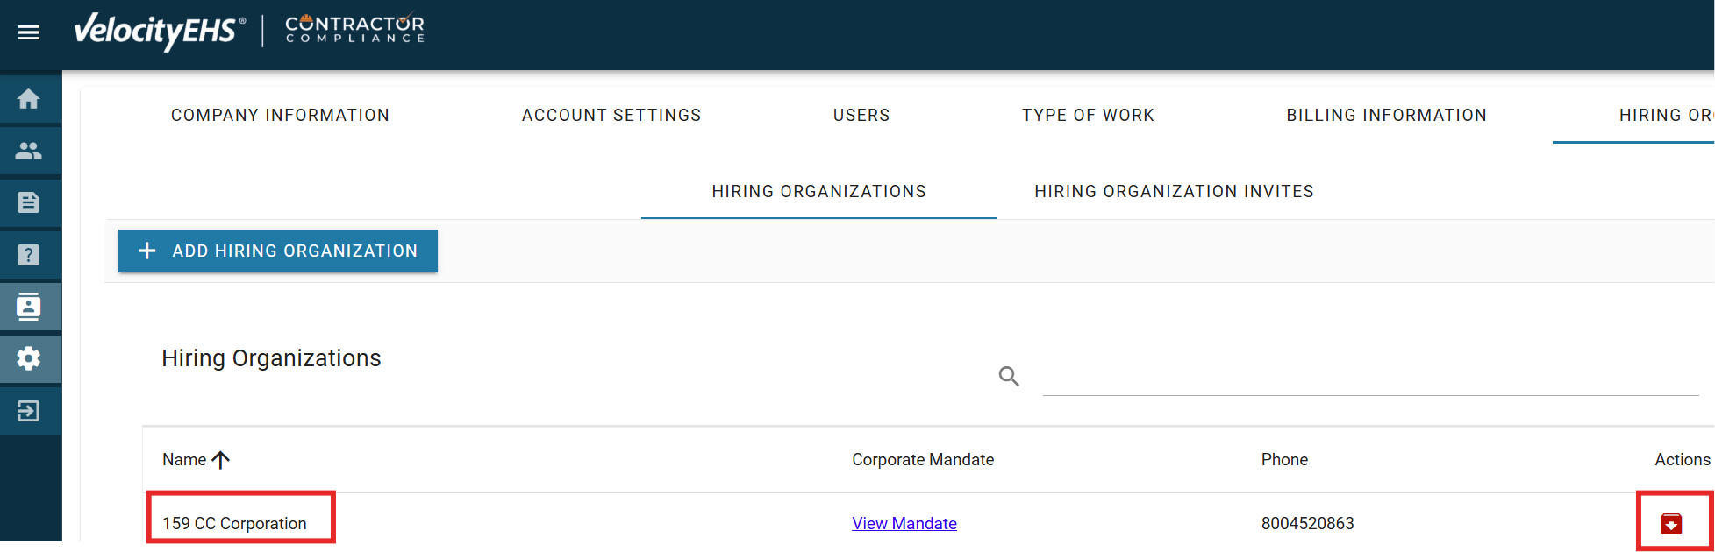Open the Account Settings tab
The height and width of the screenshot is (552, 1715).
click(x=611, y=116)
